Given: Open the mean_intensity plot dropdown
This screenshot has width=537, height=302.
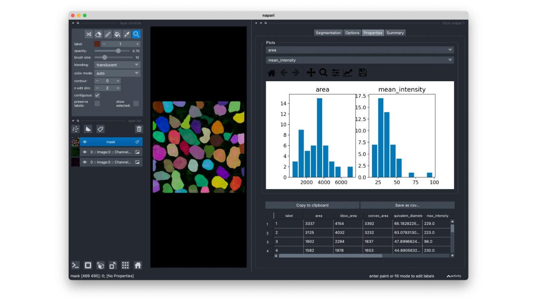Looking at the screenshot, I should [x=360, y=60].
